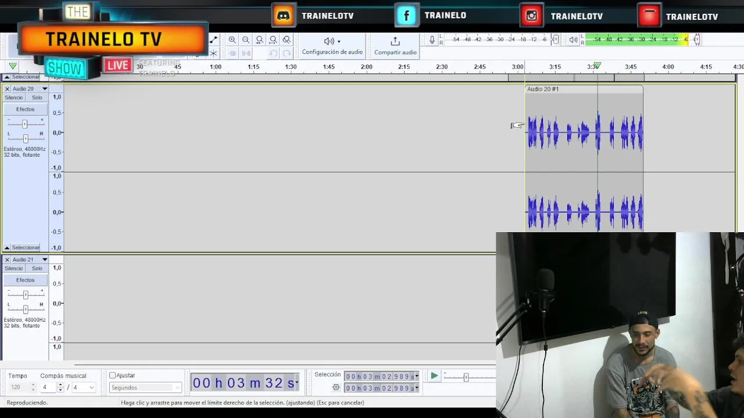Click the Fit selection to width zoom icon

260,40
